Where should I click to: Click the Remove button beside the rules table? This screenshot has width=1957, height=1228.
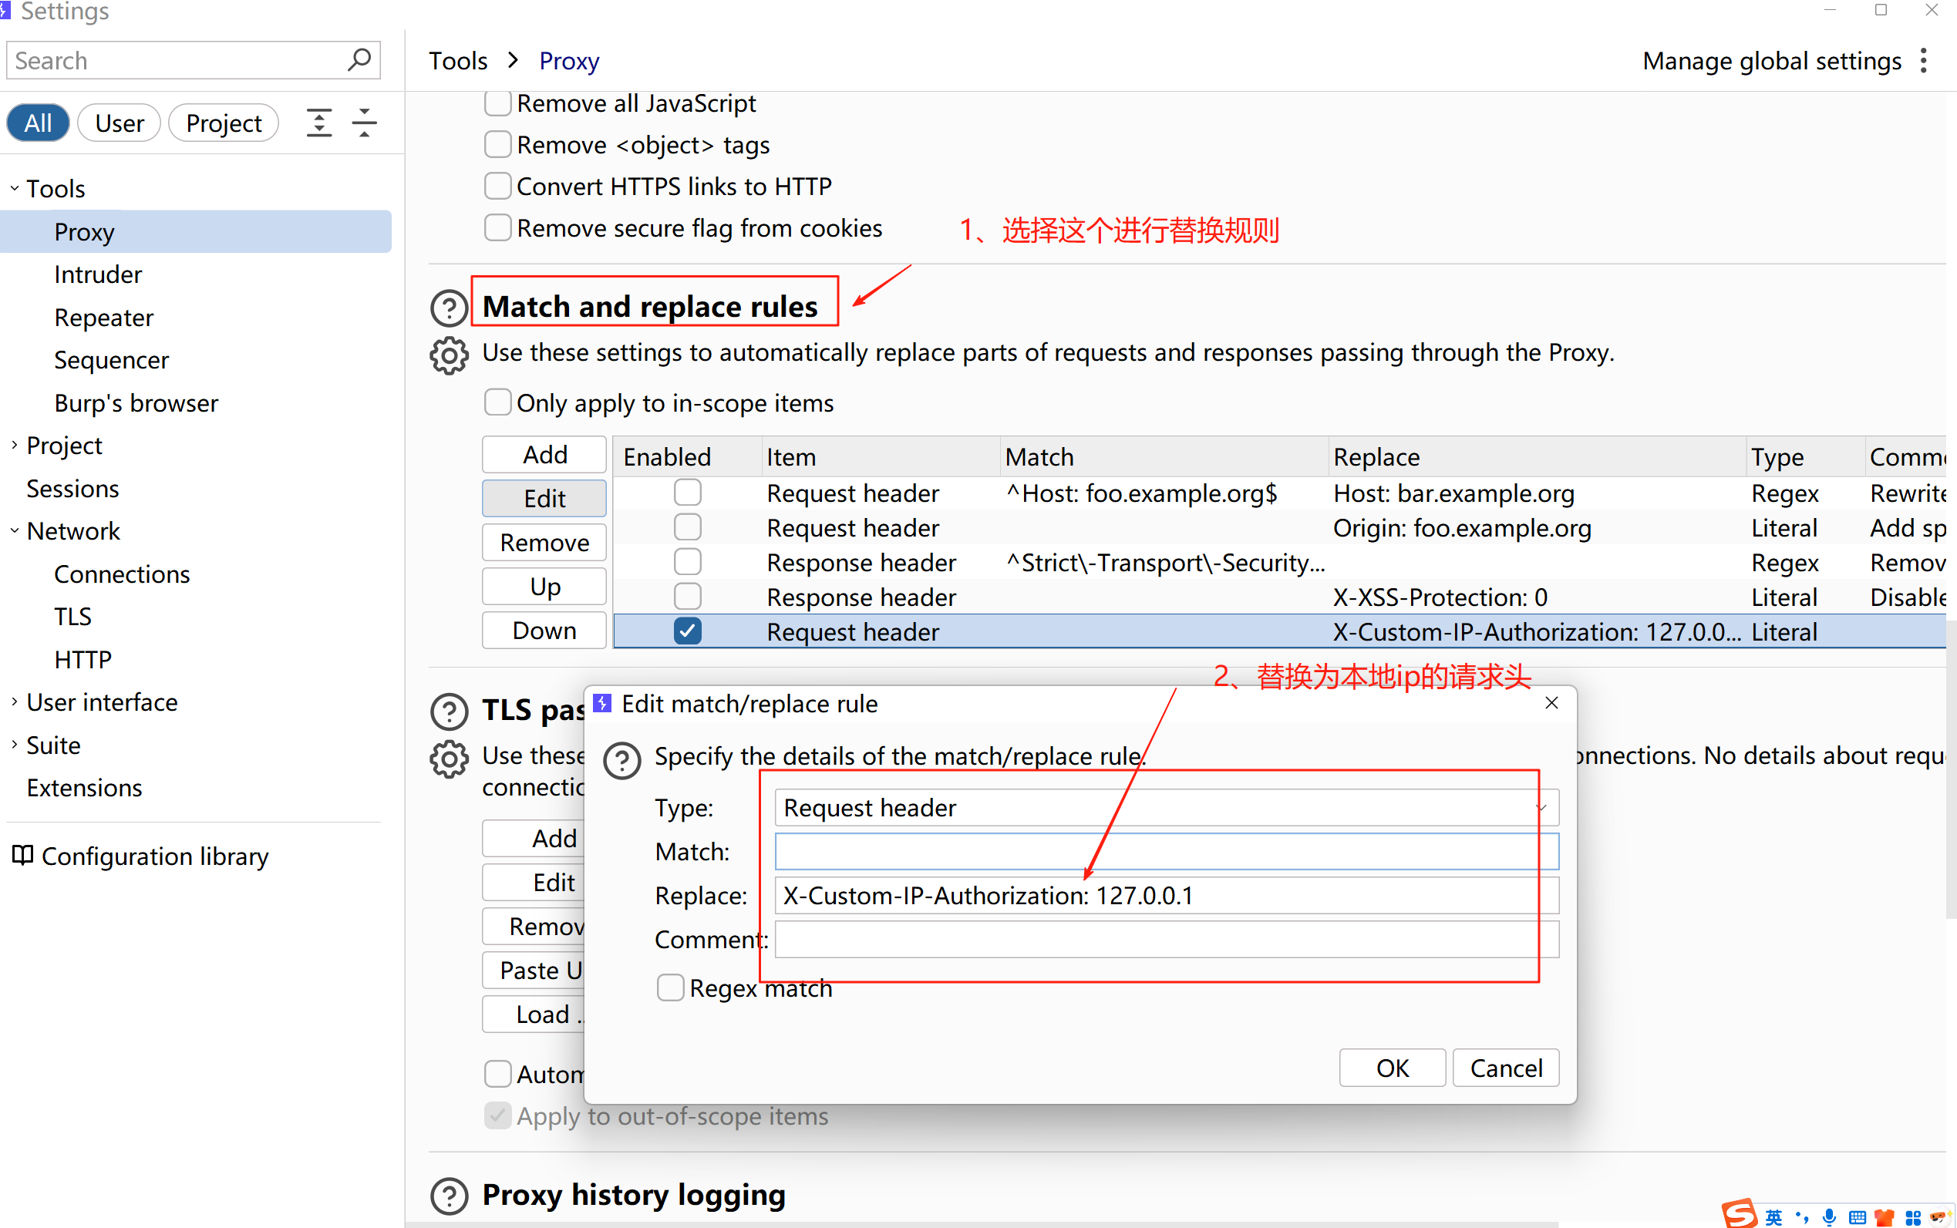pos(544,542)
